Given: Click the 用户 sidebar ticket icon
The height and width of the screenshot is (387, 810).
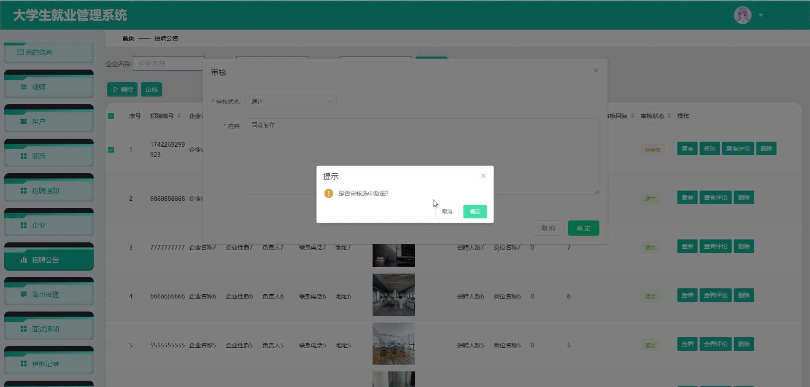Looking at the screenshot, I should point(24,121).
